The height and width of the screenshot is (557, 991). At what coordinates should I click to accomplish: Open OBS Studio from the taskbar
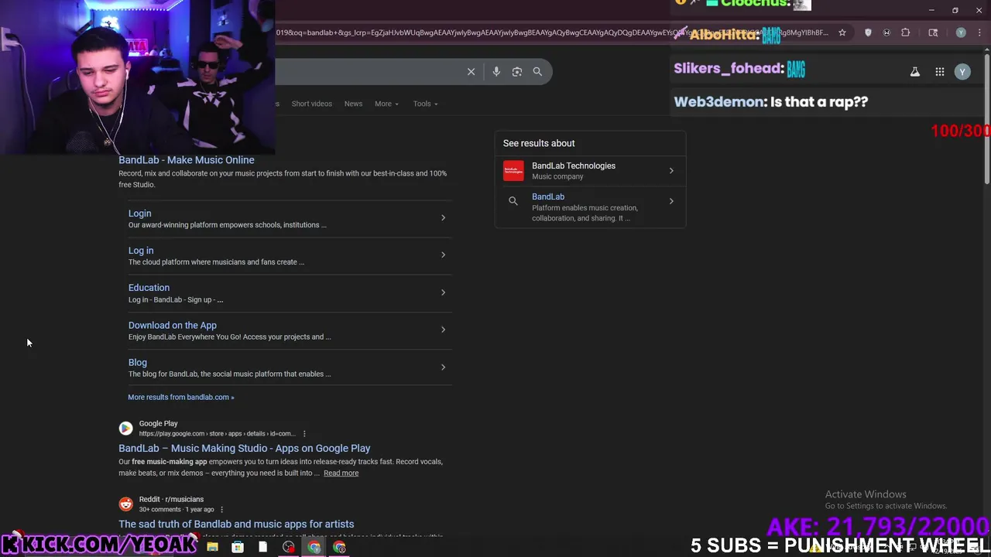289,547
